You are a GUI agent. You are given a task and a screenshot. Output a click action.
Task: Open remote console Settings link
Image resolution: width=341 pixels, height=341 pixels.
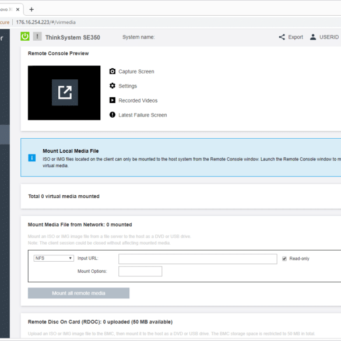(128, 86)
